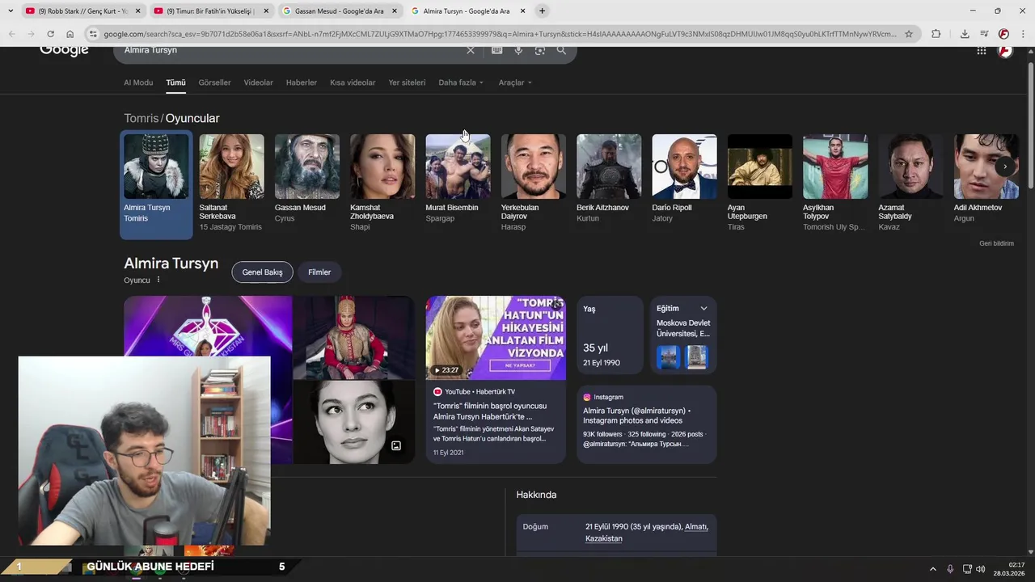Select the Dario Ripoll cast card

coord(684,179)
